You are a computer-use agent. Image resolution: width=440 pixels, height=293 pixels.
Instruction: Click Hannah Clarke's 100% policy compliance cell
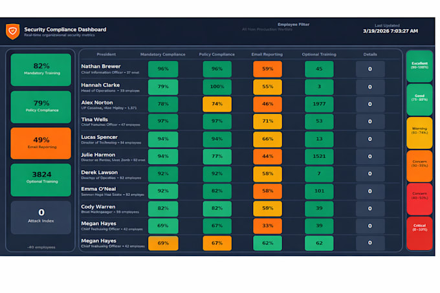point(217,87)
